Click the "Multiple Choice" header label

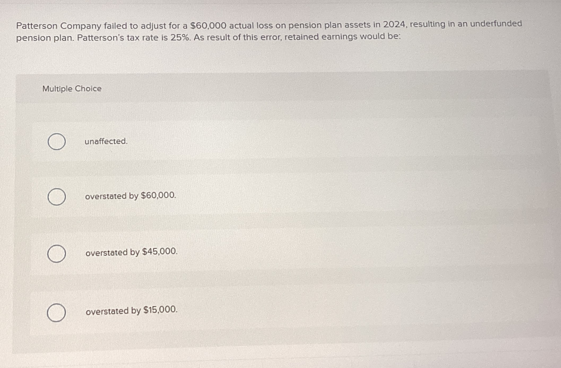[x=71, y=89]
